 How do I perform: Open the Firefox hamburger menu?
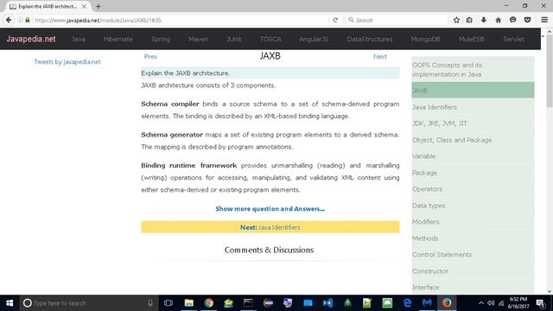[x=544, y=20]
